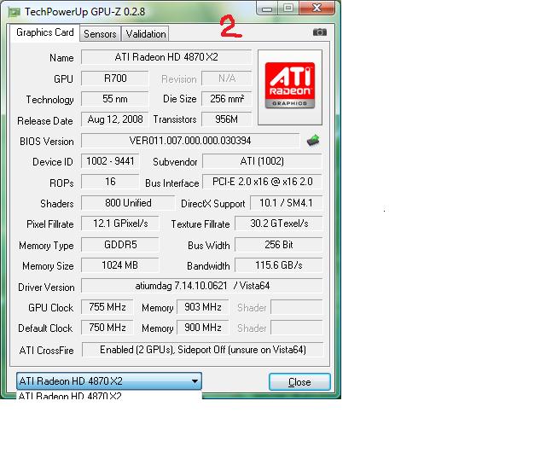
Task: Click the Memory Type value GDDR5
Action: click(120, 245)
